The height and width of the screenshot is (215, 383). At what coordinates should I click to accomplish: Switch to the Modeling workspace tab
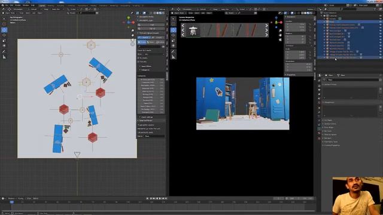coord(51,5)
